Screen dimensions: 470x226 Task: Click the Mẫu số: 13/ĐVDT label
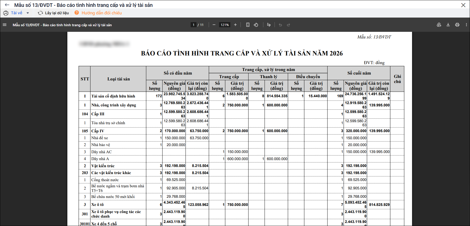click(x=374, y=37)
